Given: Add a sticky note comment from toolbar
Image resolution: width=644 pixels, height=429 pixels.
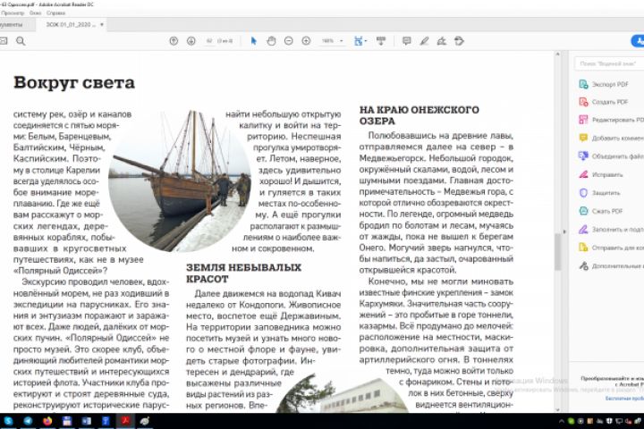Looking at the screenshot, I should tap(407, 40).
